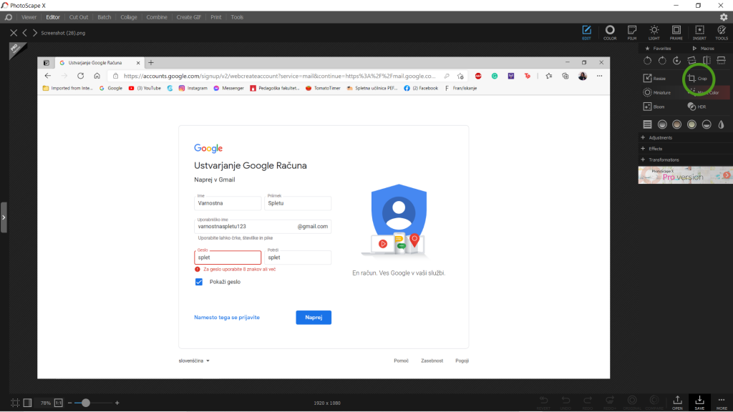The height and width of the screenshot is (412, 733).
Task: Switch to the LIGHT tab
Action: (x=654, y=33)
